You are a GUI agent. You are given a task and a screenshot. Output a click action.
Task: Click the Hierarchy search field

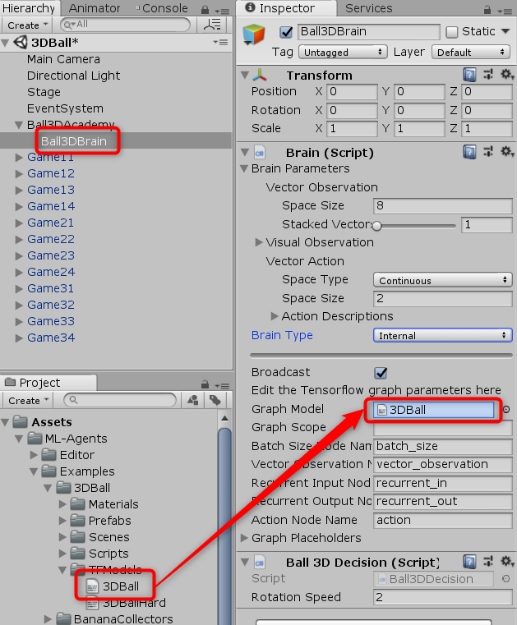125,25
